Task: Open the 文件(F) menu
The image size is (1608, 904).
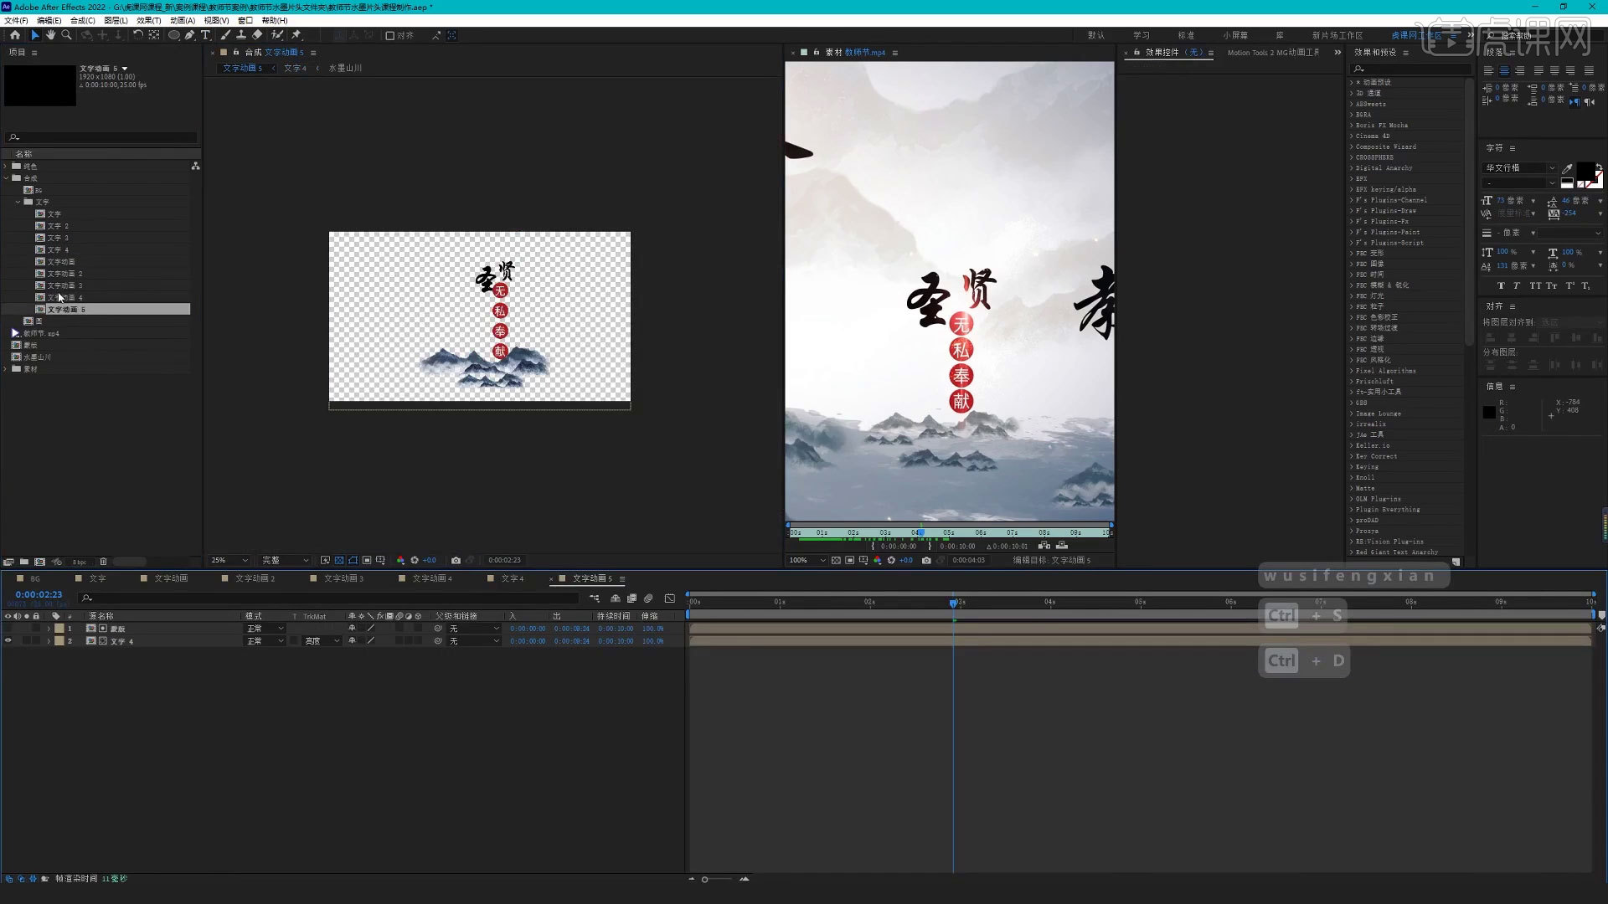Action: [x=16, y=20]
